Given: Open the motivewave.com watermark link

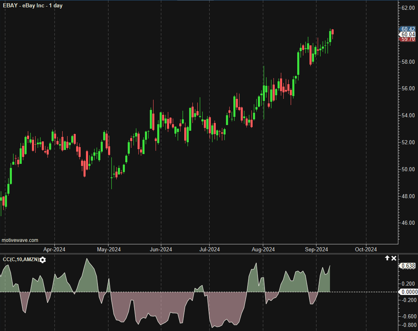Looking at the screenshot, I should pyautogui.click(x=20, y=240).
